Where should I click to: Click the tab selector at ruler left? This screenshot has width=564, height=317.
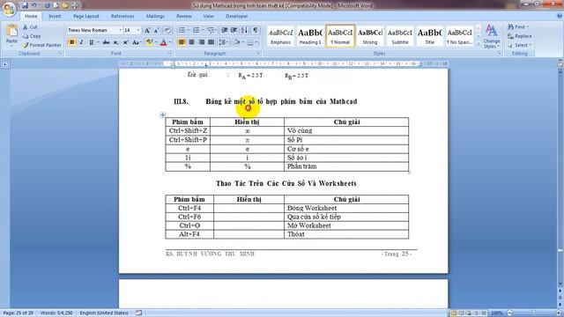coord(5,64)
